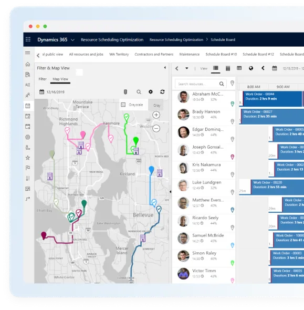Refresh the map view
The width and height of the screenshot is (304, 310).
point(162,92)
